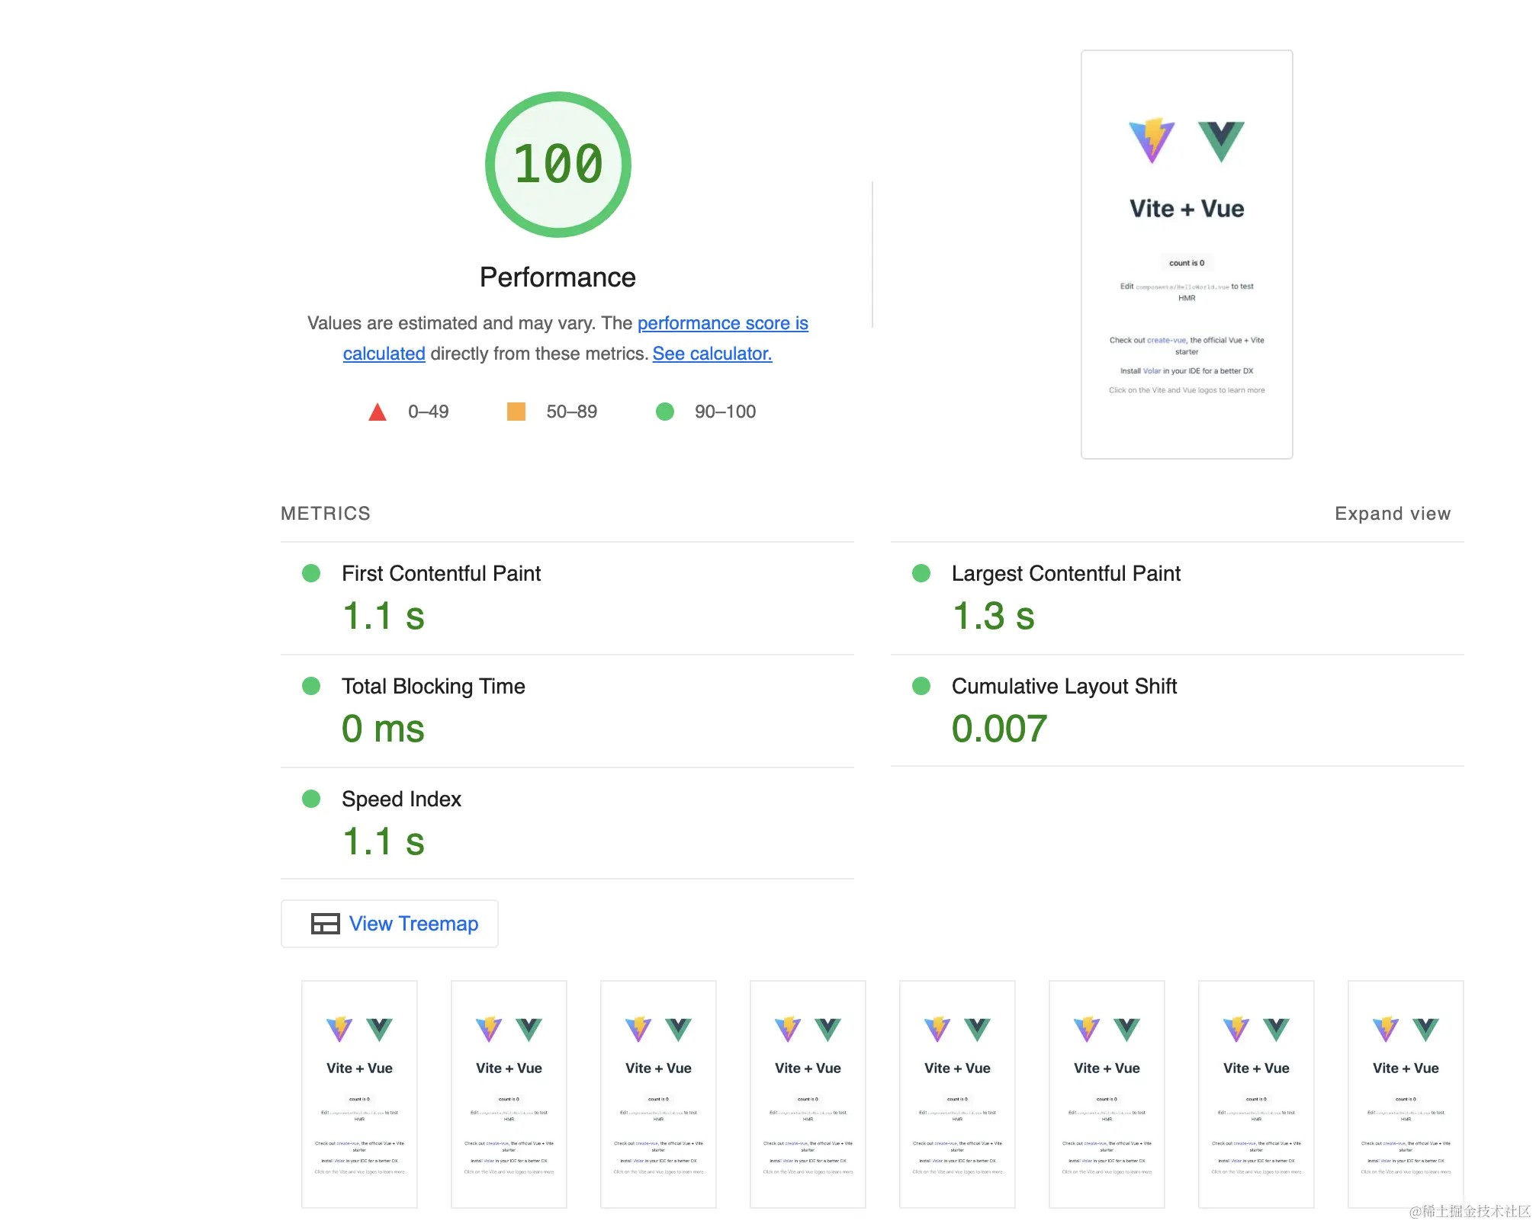This screenshot has height=1224, width=1536.
Task: Click green status dot beside First Contentful Paint
Action: [x=311, y=573]
